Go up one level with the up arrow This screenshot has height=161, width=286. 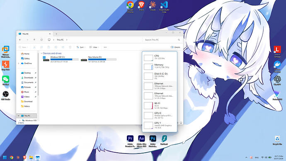click(34, 39)
